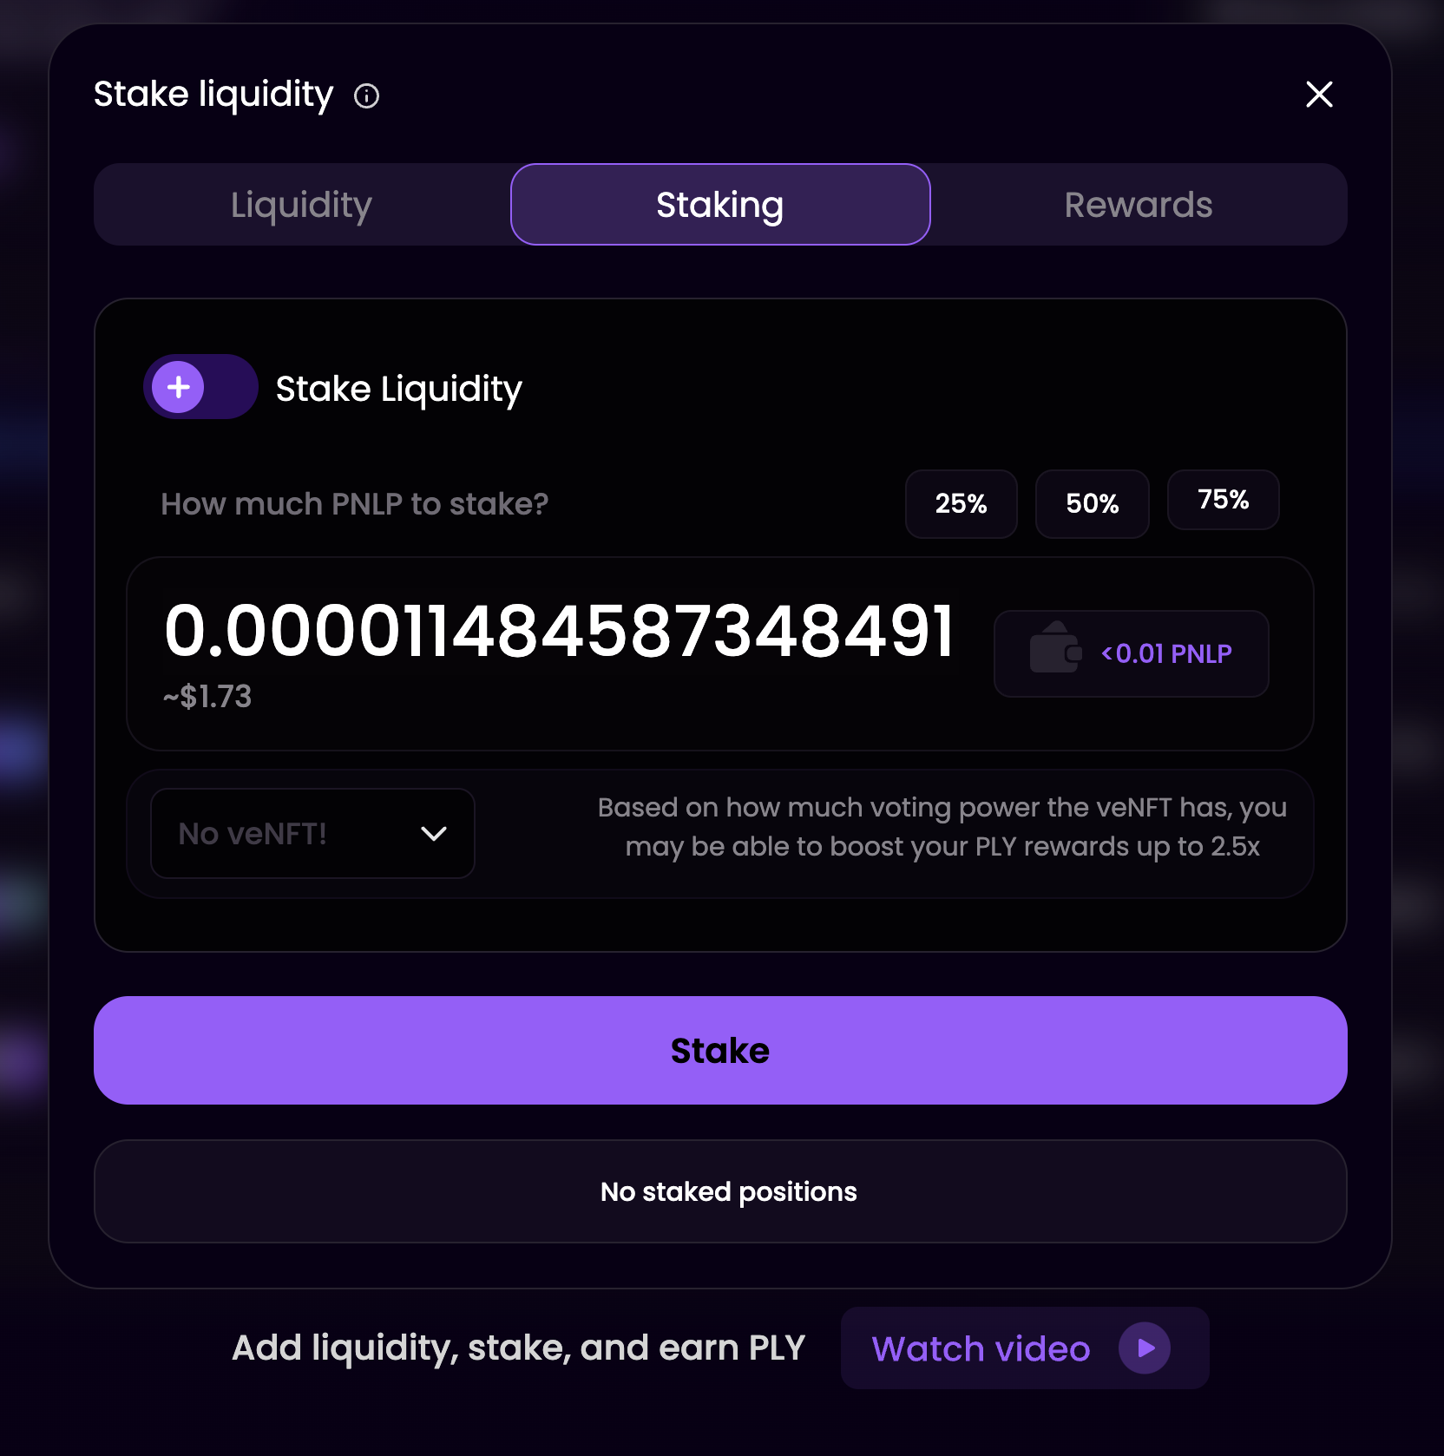
Task: Pick the 75% stake preset
Action: point(1223,500)
